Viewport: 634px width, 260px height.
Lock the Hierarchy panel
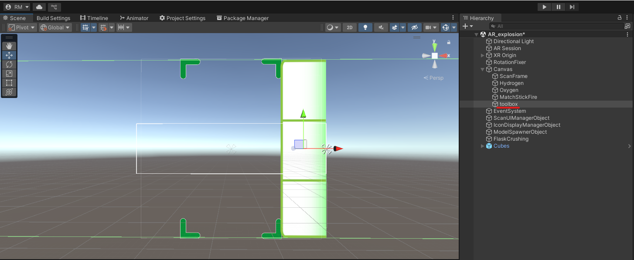[x=620, y=18]
